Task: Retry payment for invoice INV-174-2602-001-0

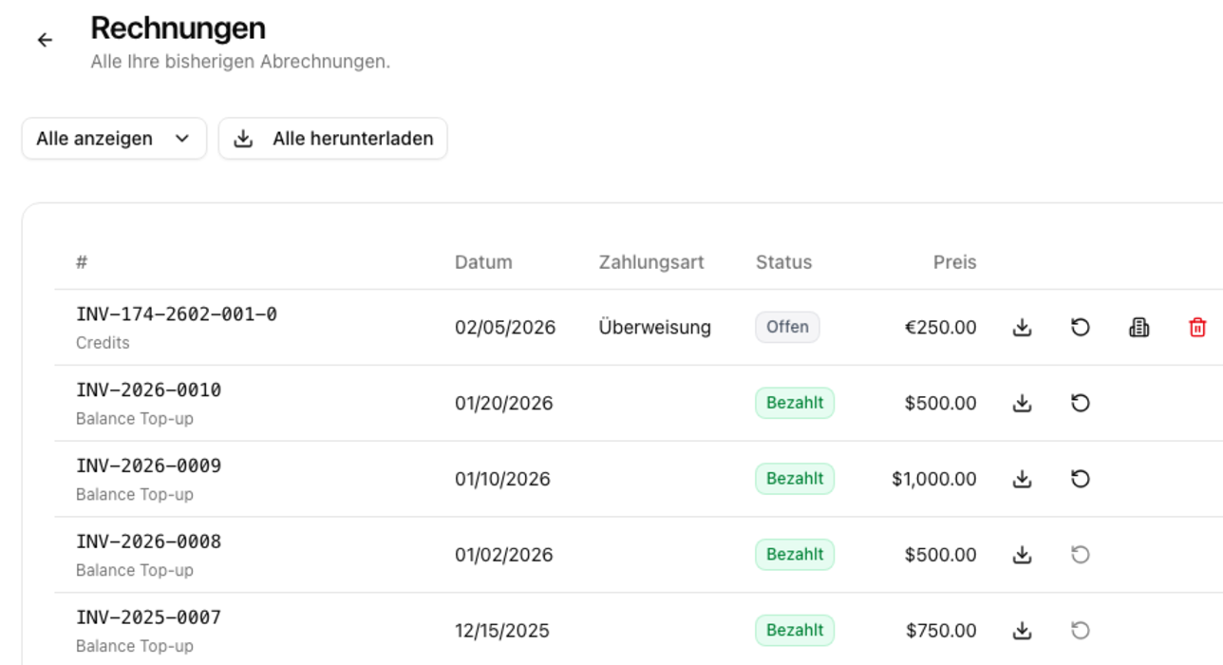Action: tap(1081, 327)
